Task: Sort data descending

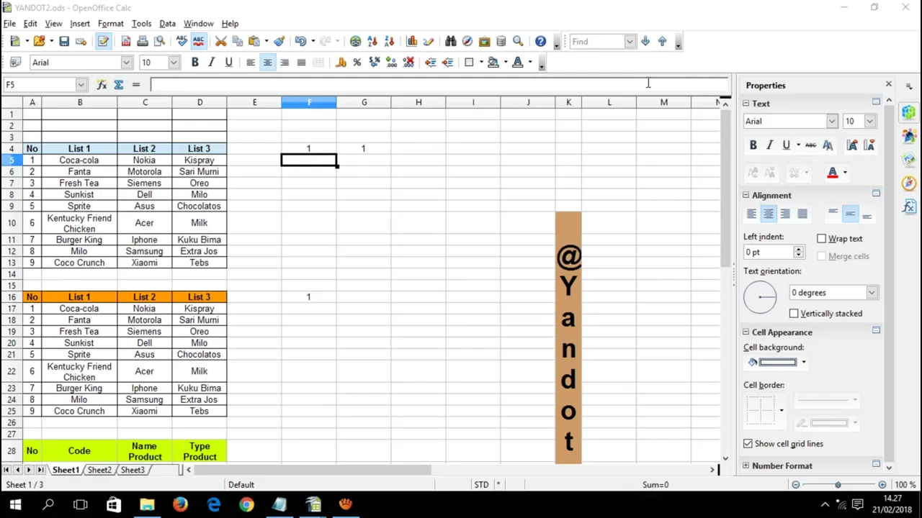Action: click(x=390, y=42)
